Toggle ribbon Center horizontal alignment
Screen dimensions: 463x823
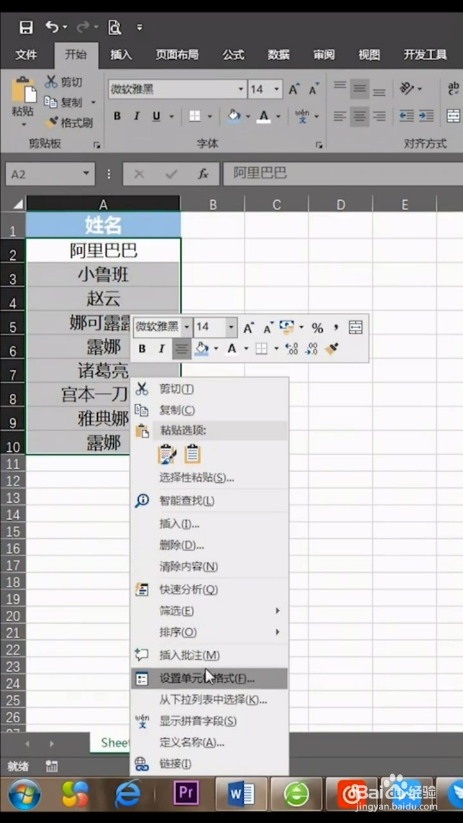pyautogui.click(x=359, y=116)
